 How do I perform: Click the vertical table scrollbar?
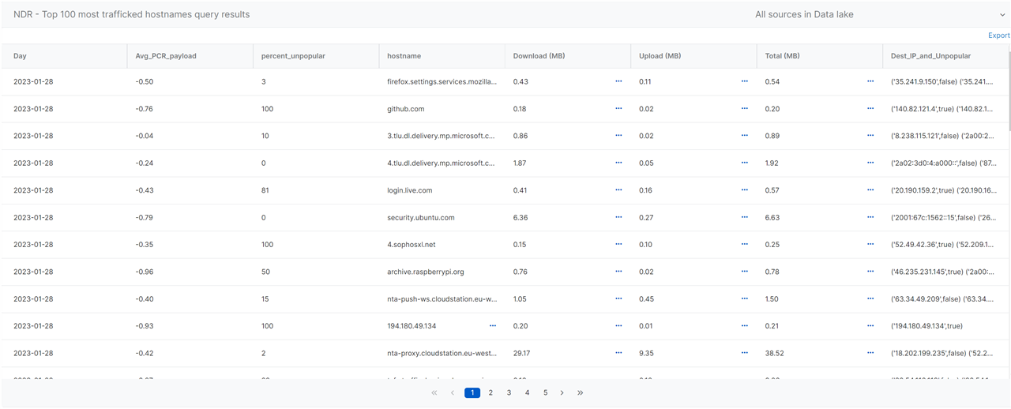(1008, 91)
